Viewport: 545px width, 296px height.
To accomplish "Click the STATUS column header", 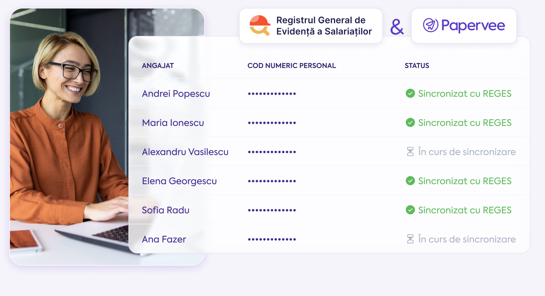I will click(x=417, y=66).
